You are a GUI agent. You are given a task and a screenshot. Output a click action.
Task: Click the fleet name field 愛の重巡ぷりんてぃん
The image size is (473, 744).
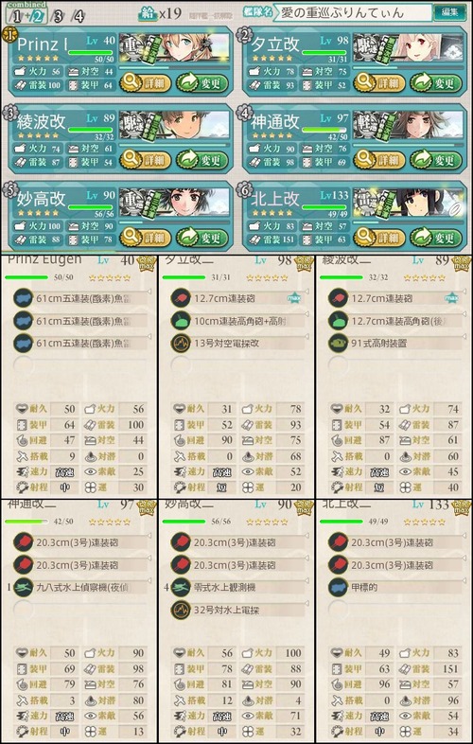coord(355,12)
